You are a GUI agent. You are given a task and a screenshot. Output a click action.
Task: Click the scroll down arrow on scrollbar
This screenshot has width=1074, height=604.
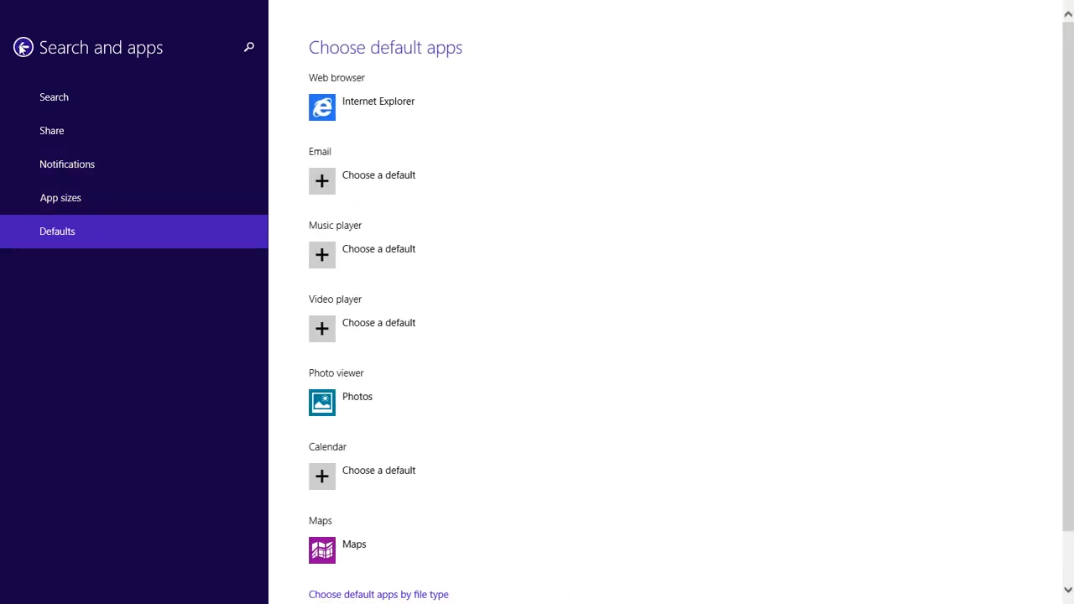[1067, 590]
